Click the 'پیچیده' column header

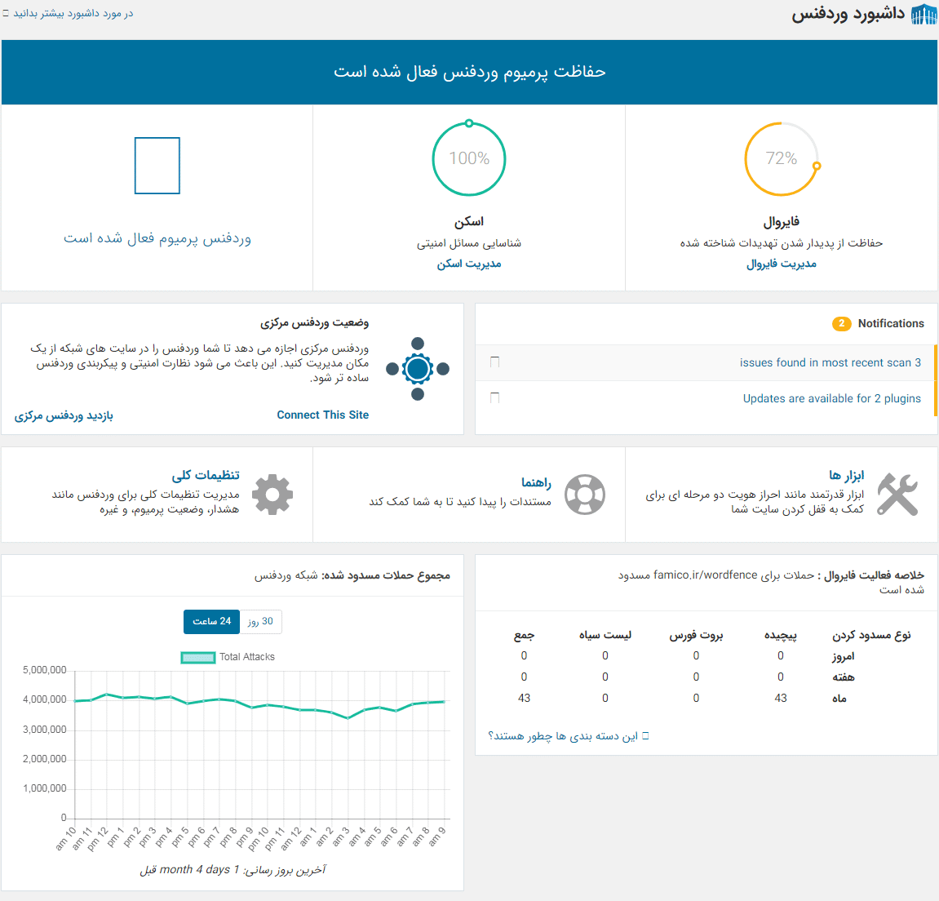point(780,635)
